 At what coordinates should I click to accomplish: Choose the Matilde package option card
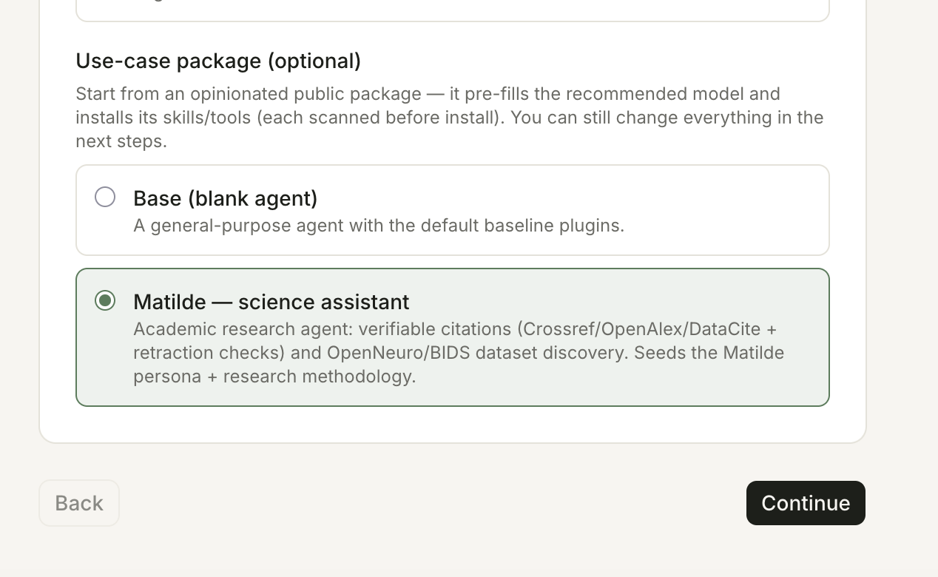click(x=453, y=337)
